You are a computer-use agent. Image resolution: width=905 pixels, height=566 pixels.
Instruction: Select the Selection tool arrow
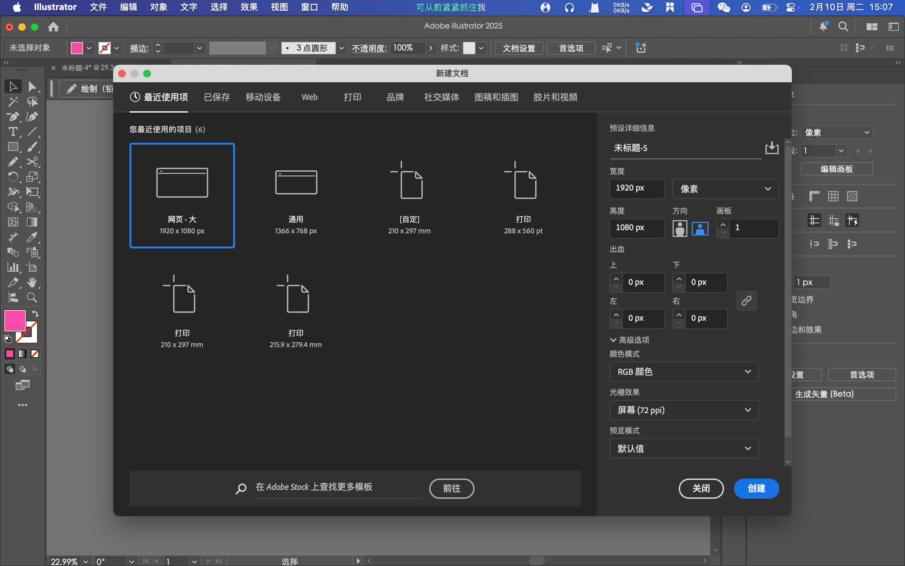13,86
